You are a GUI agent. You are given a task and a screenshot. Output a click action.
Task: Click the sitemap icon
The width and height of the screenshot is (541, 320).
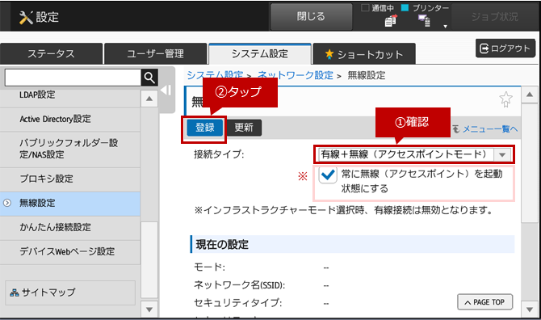pyautogui.click(x=15, y=293)
